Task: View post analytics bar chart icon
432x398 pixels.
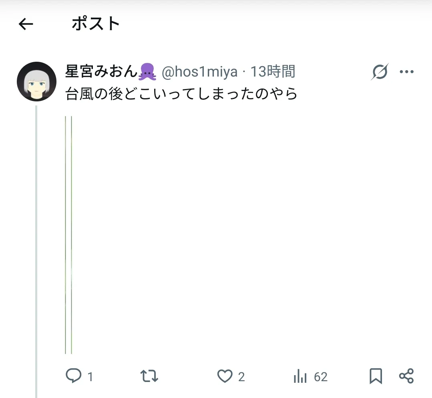Action: click(x=300, y=376)
